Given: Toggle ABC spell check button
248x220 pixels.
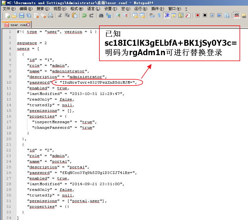Looking at the screenshot, I should coord(237,15).
